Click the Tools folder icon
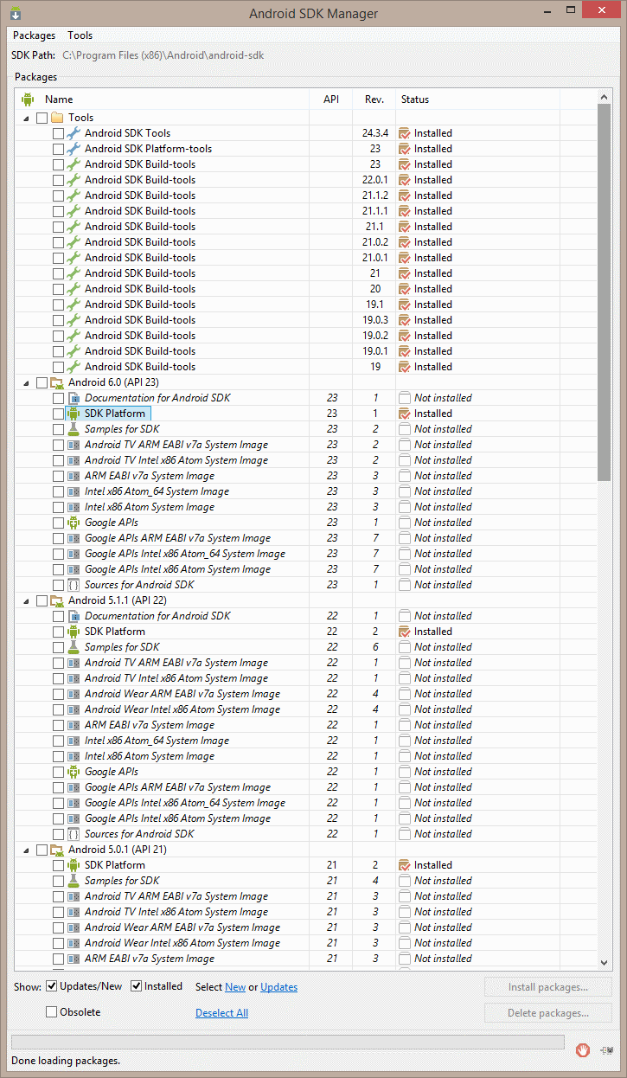Screen dimensions: 627x1078 tap(57, 118)
